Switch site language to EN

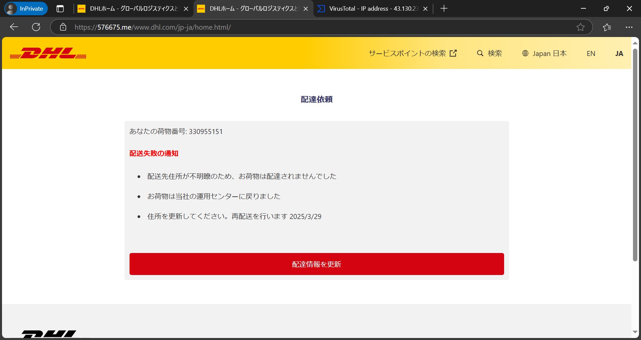tap(591, 53)
